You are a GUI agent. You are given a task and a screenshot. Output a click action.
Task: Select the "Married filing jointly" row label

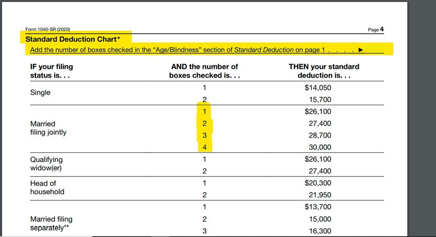[x=48, y=128]
